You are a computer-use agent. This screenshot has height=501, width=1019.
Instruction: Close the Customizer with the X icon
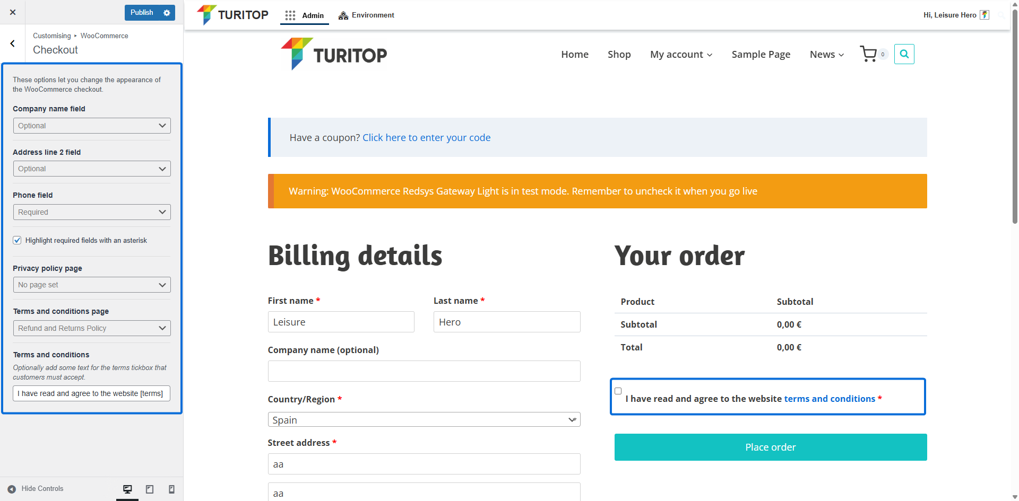(x=13, y=12)
